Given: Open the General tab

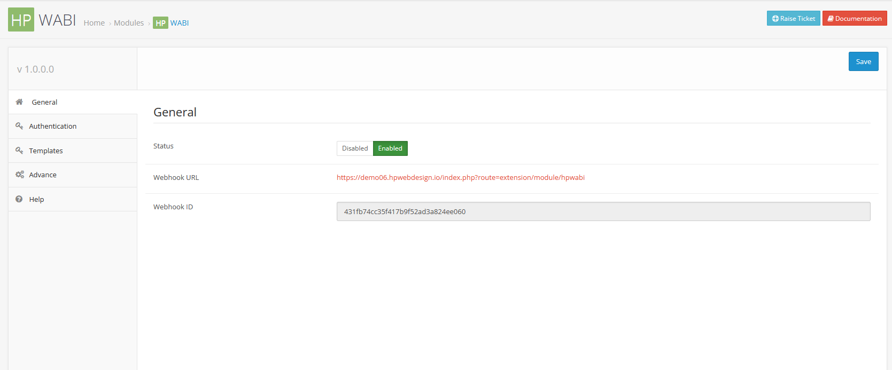Looking at the screenshot, I should click(73, 102).
